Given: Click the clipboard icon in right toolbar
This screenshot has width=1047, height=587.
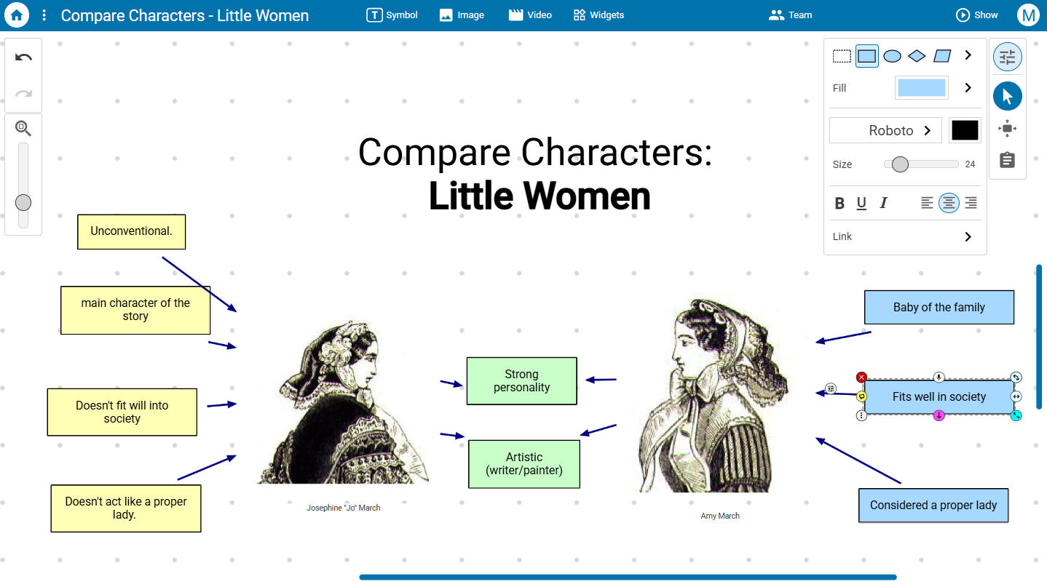Looking at the screenshot, I should (x=1007, y=160).
